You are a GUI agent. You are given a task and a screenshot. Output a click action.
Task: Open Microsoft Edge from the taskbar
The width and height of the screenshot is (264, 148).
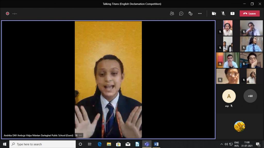(x=100, y=144)
